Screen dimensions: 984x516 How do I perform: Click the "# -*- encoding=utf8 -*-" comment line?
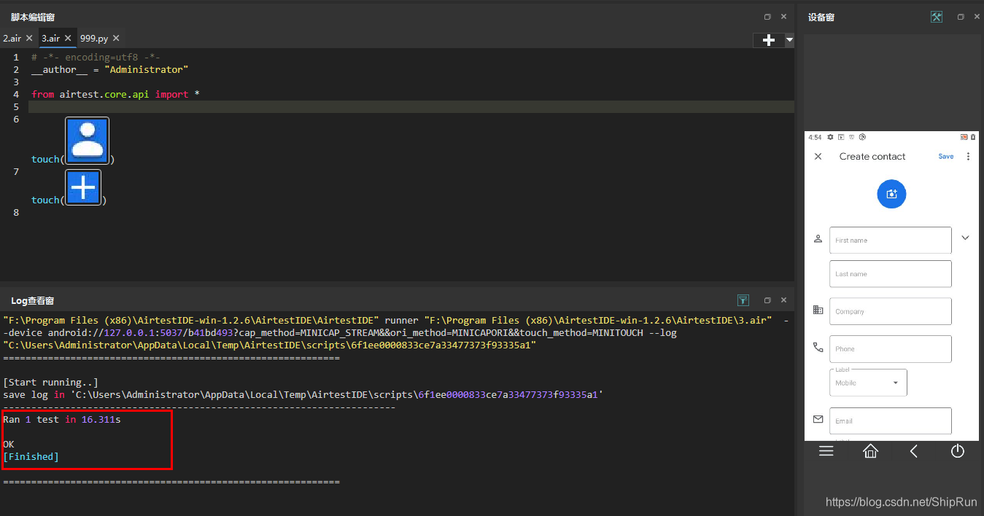(96, 57)
